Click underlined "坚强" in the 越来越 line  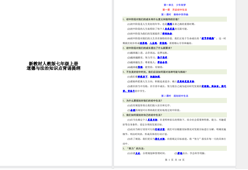140,67
